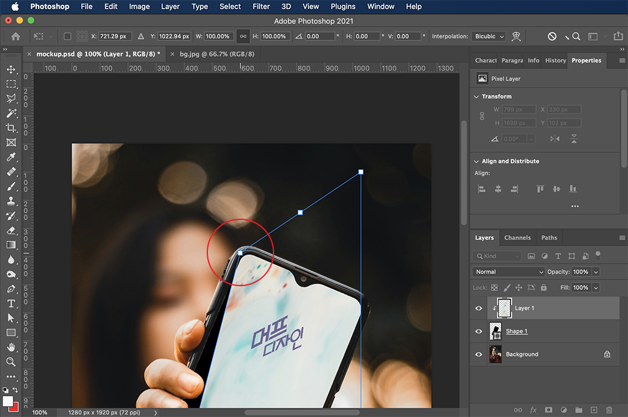Viewport: 628px width, 417px height.
Task: Create a new group folder icon
Action: [x=579, y=410]
